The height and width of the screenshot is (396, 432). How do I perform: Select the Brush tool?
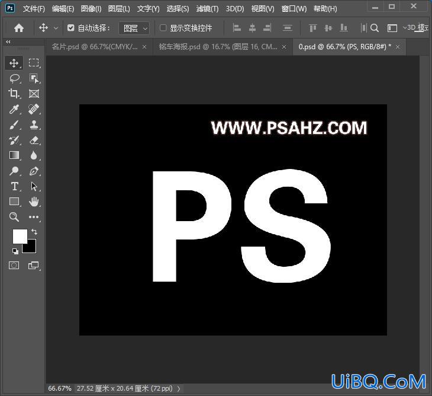(x=14, y=124)
